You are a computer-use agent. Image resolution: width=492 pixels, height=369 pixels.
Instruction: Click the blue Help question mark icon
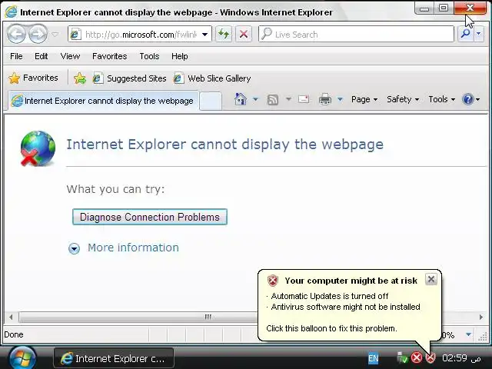tap(468, 99)
